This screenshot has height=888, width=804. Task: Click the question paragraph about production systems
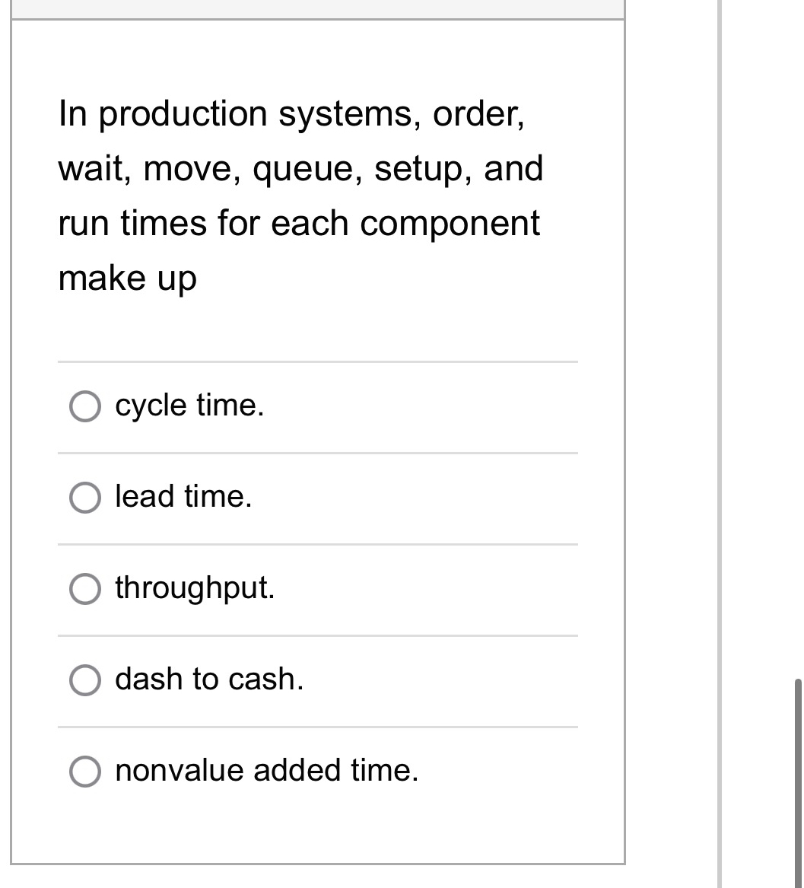[300, 196]
